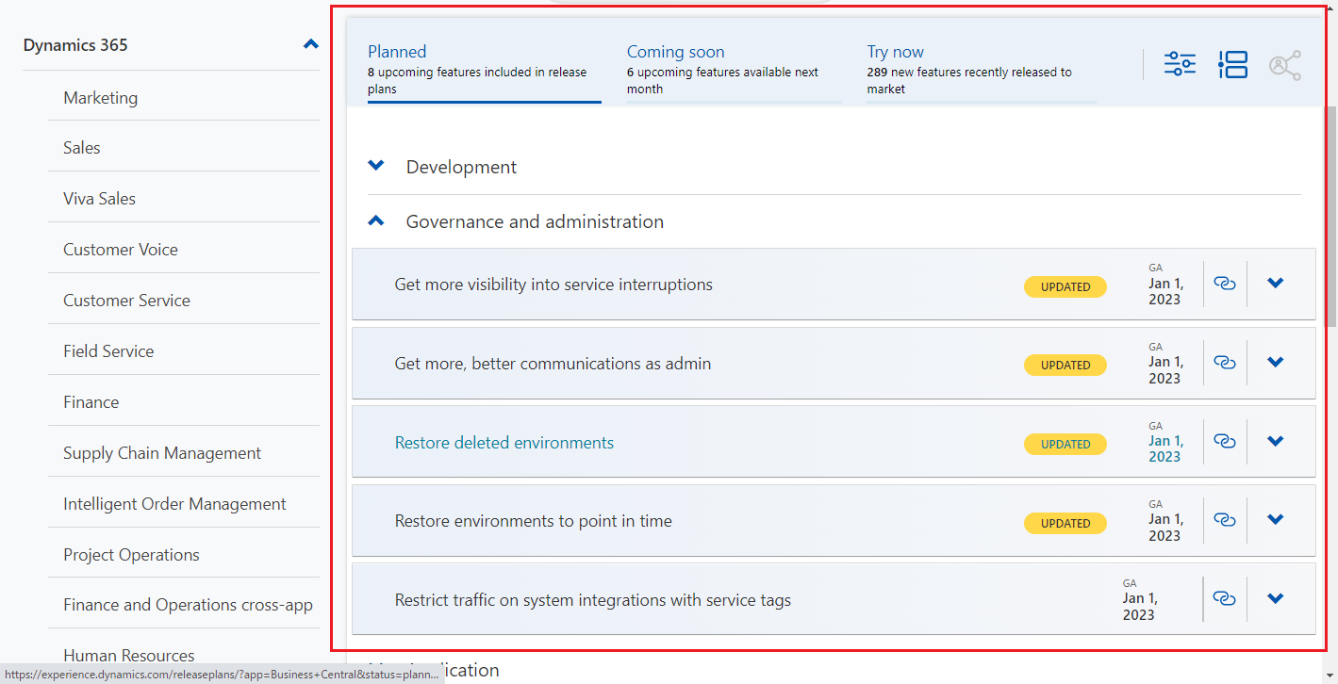Copy link for 'Get more visibility into service interruptions'
The width and height of the screenshot is (1338, 684).
click(1225, 283)
